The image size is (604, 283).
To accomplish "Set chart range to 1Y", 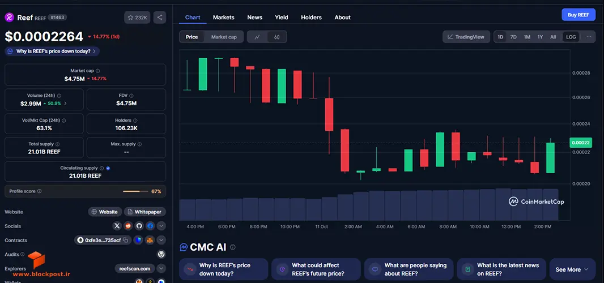I will (540, 37).
